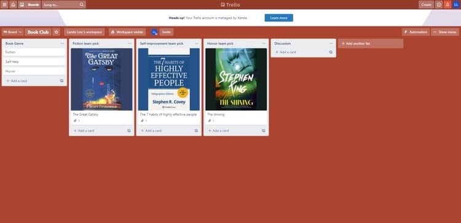Open the information icon next to Create
Image resolution: width=461 pixels, height=223 pixels.
tap(439, 5)
